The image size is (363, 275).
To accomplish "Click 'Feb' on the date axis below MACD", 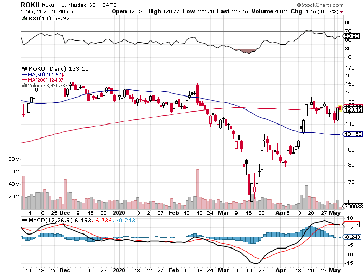I will 174,270.
